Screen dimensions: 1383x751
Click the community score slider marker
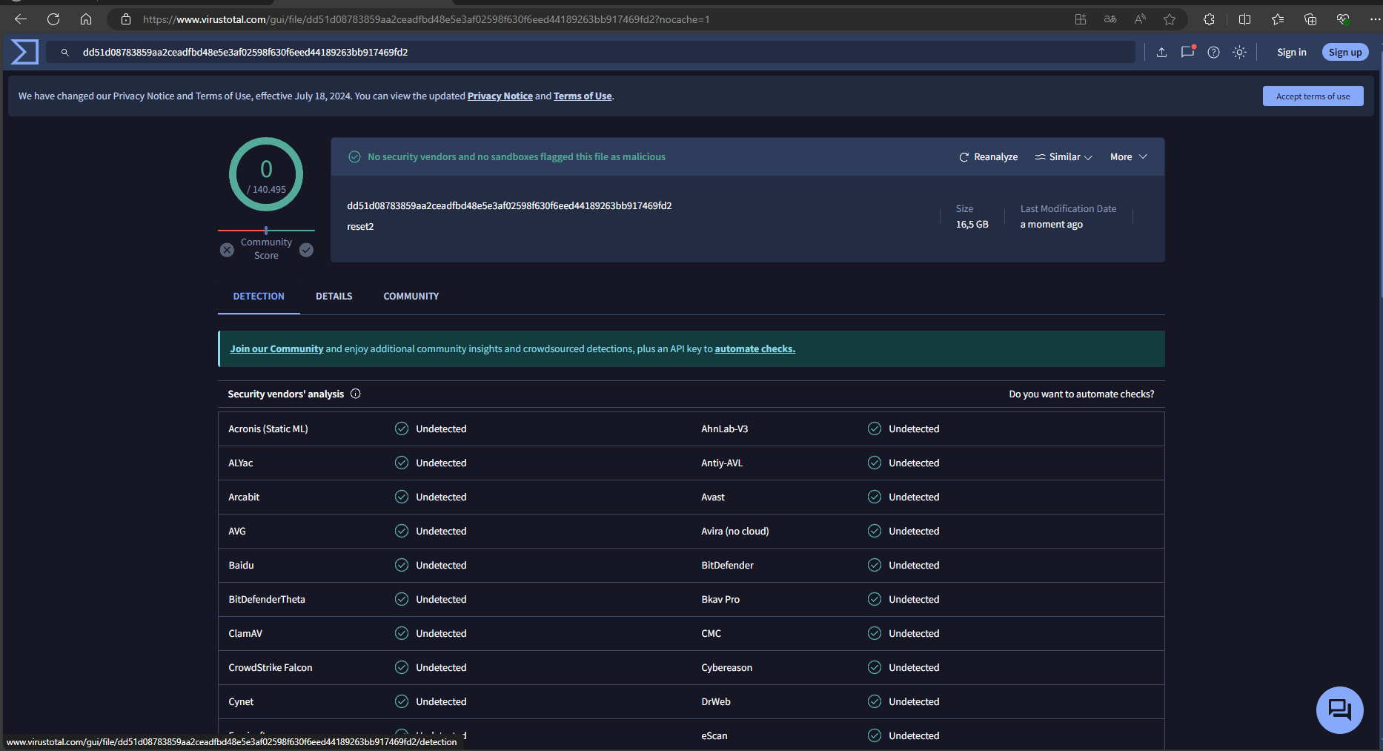pyautogui.click(x=266, y=231)
